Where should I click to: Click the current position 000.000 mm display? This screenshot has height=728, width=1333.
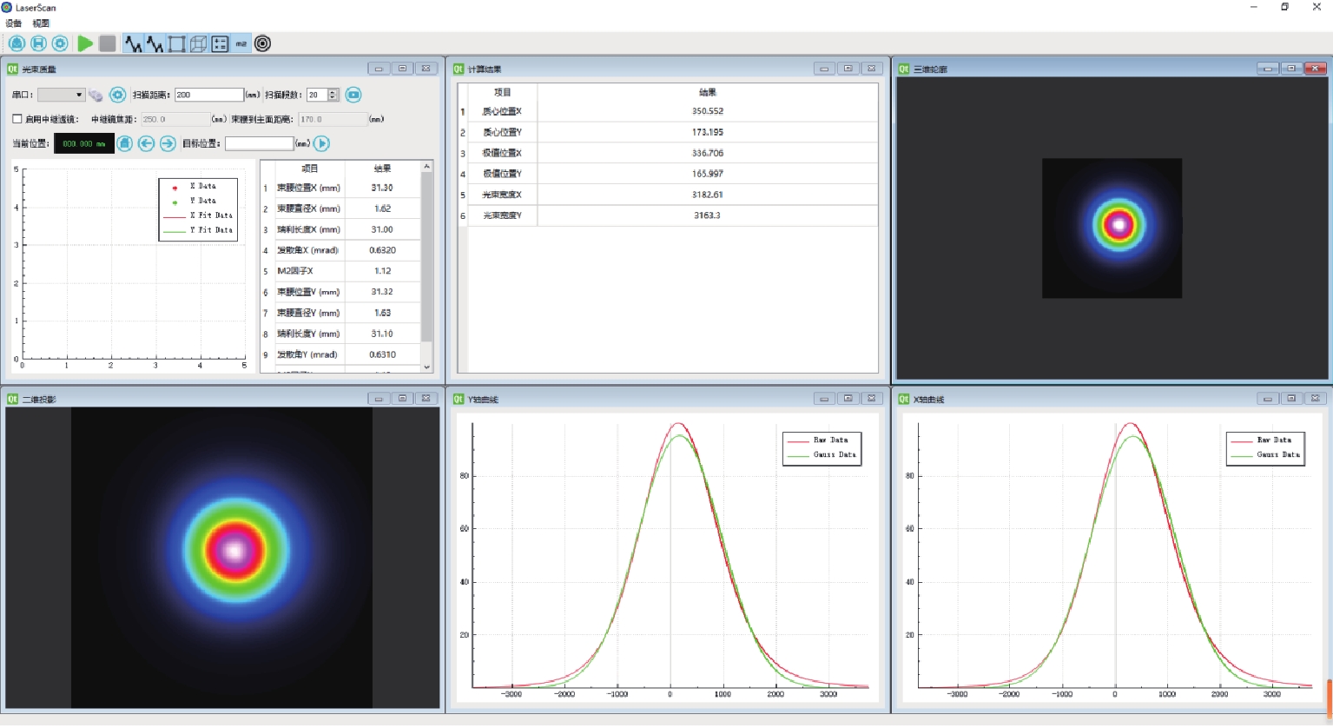84,143
